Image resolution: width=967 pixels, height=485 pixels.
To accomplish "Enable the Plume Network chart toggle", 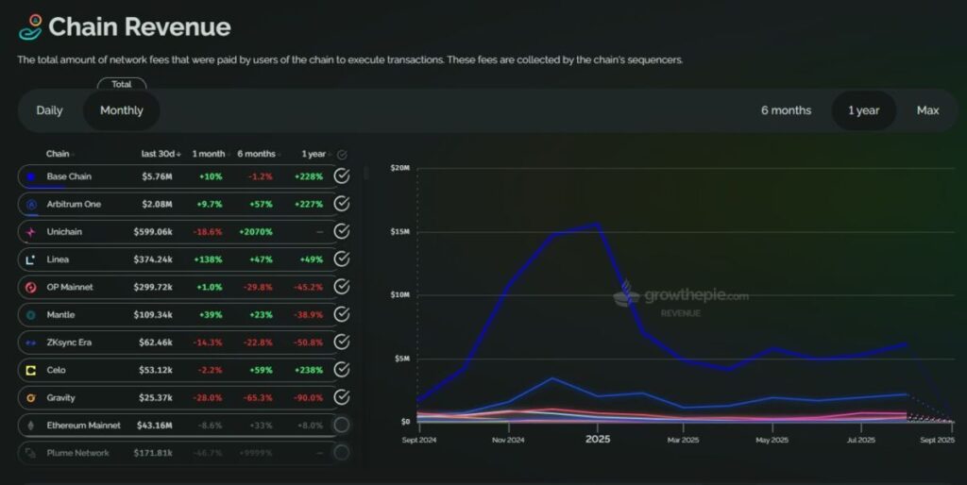I will 342,452.
